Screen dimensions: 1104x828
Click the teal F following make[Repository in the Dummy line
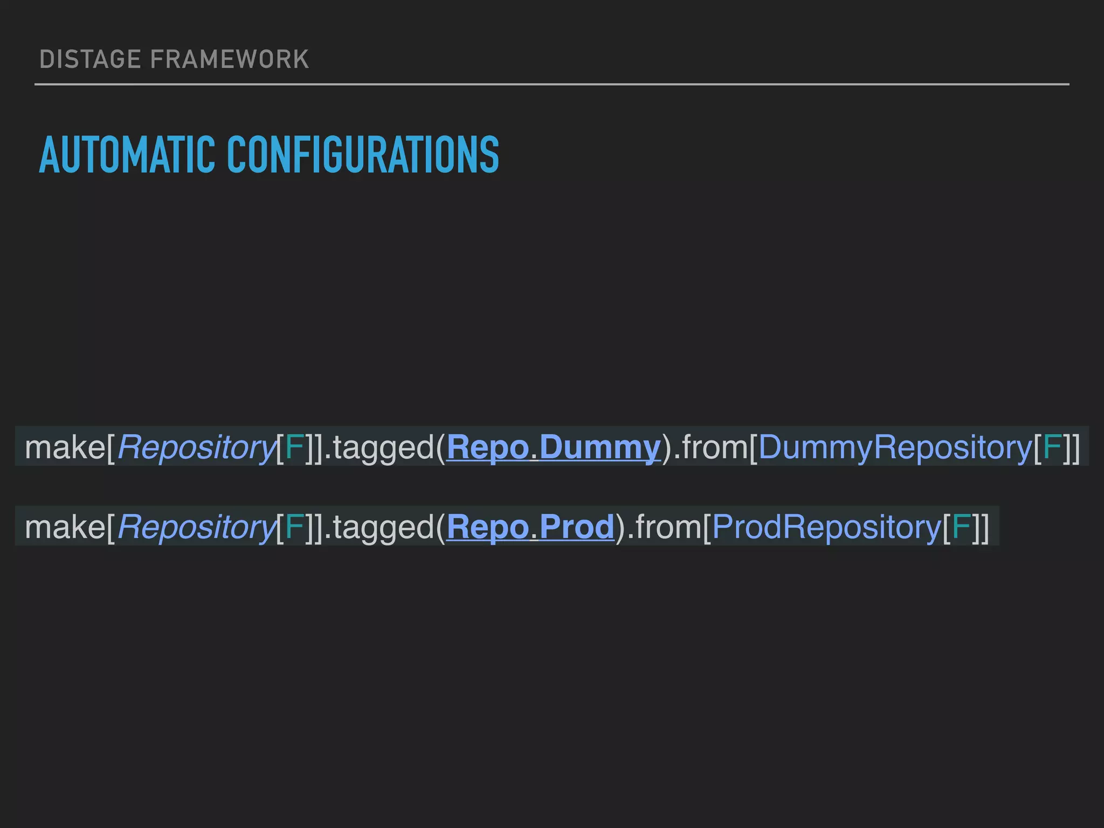coord(294,447)
